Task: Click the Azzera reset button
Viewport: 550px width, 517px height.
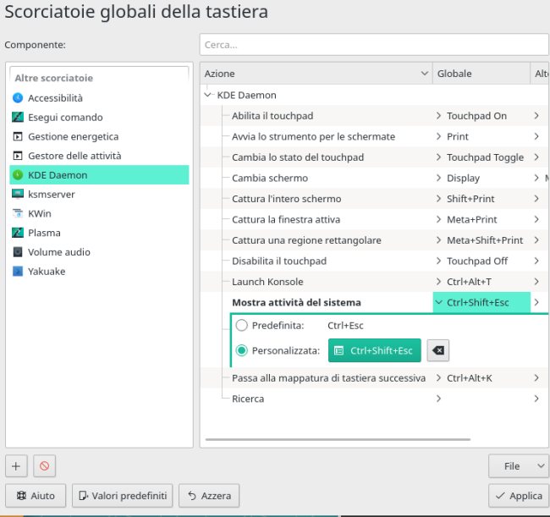Action: point(209,496)
